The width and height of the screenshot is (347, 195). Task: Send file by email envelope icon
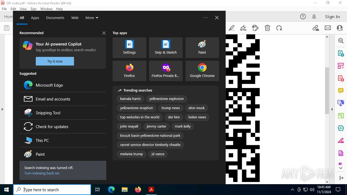tap(328, 28)
